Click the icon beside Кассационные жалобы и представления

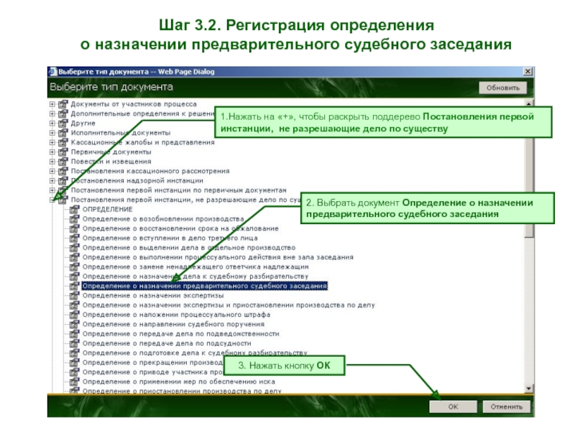pos(63,142)
